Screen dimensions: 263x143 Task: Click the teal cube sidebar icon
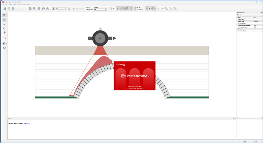(x=4, y=43)
